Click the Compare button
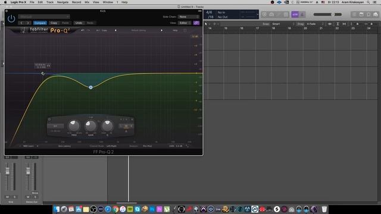 40,23
